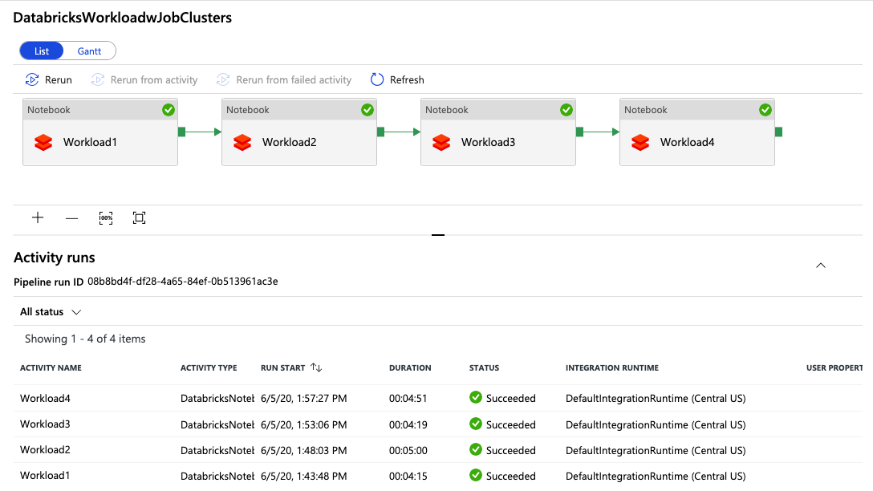Sort by Run Start column arrows

[316, 367]
